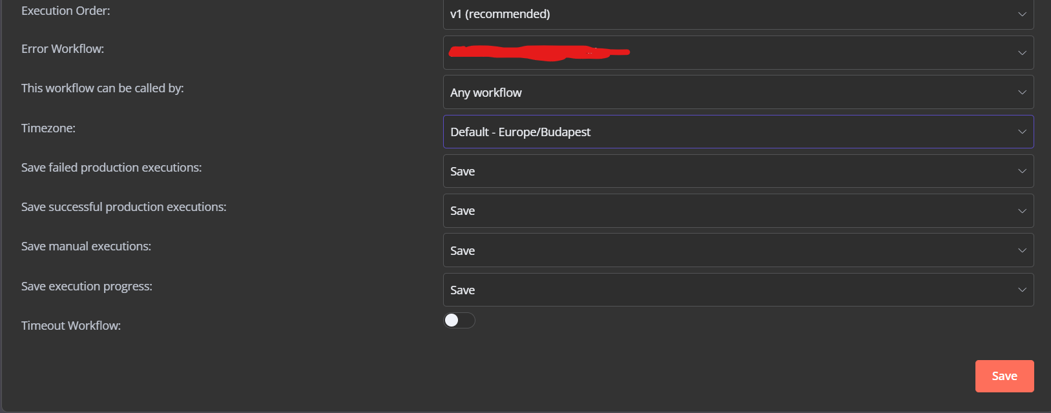The height and width of the screenshot is (413, 1051).
Task: Click chevron for Save failed production executions
Action: click(1022, 171)
